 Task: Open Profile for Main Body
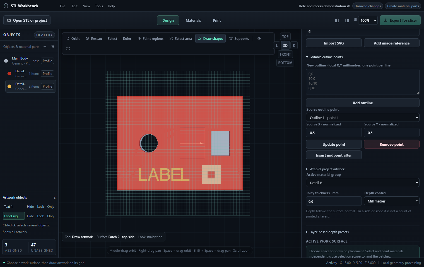tap(47, 61)
